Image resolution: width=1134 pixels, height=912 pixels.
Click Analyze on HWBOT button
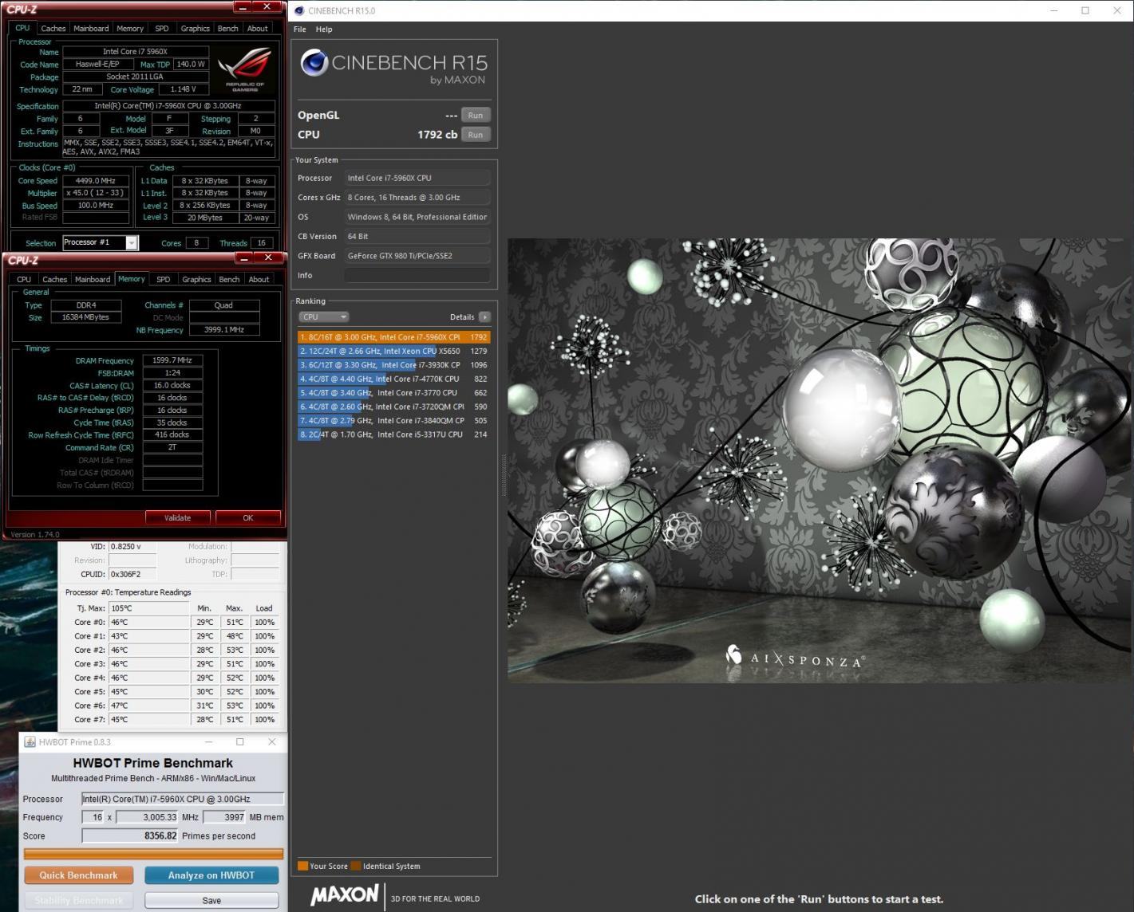211,875
